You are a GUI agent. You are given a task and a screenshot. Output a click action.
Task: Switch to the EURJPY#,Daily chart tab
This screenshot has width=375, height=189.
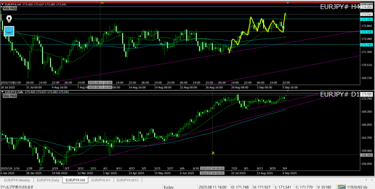coord(48,180)
